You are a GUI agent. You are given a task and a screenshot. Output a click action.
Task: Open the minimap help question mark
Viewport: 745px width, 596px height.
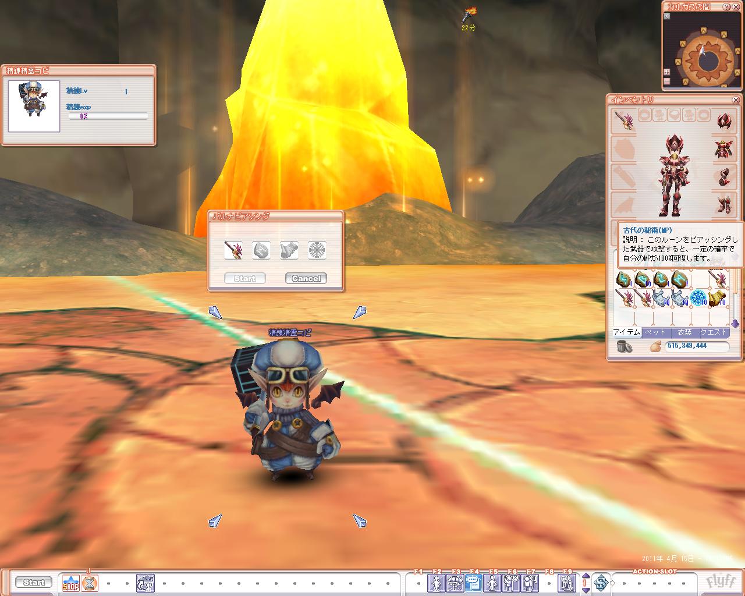(726, 6)
